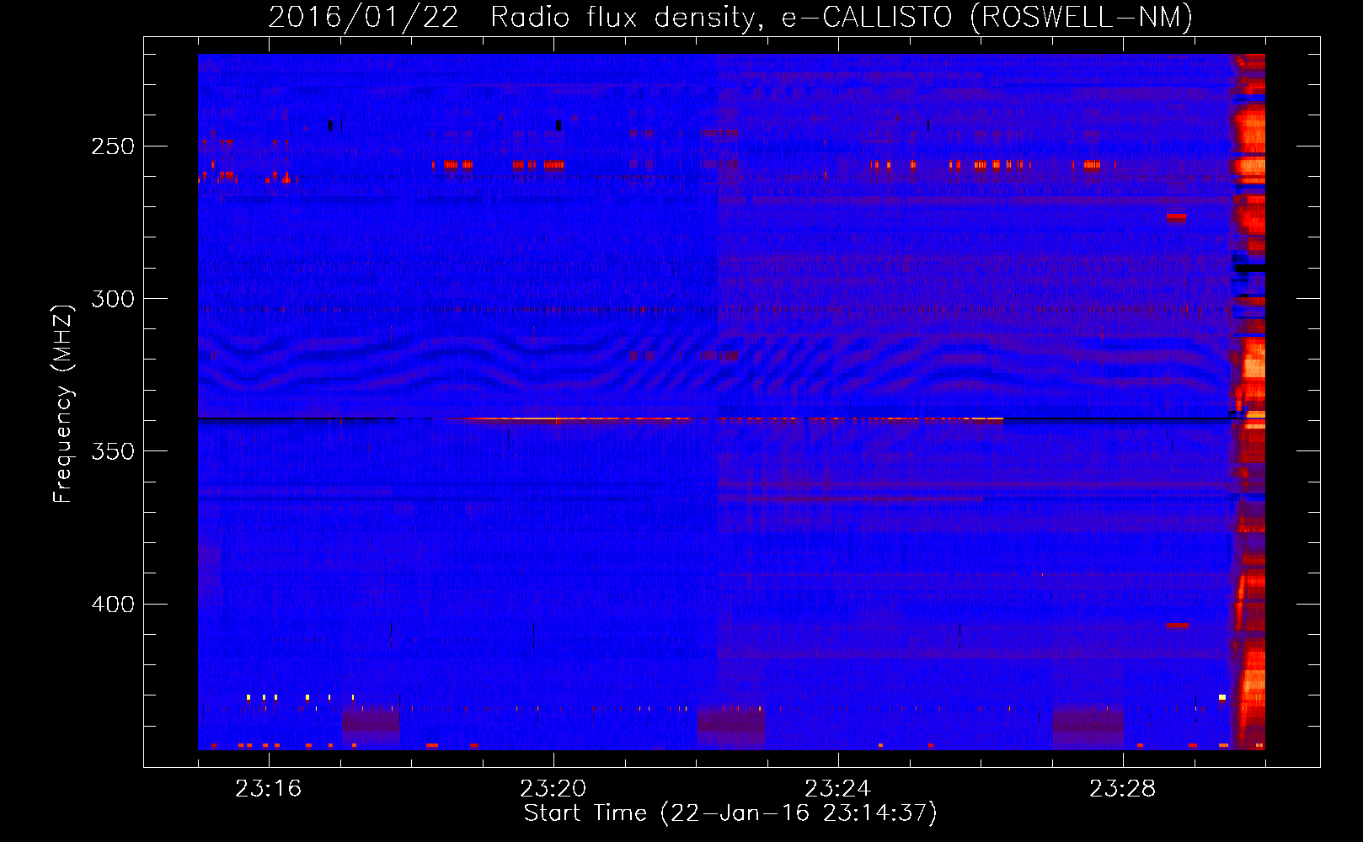Click the plot title 'Radio flux density, e-CALLISTO (ROSWELL-NM)'

[841, 18]
